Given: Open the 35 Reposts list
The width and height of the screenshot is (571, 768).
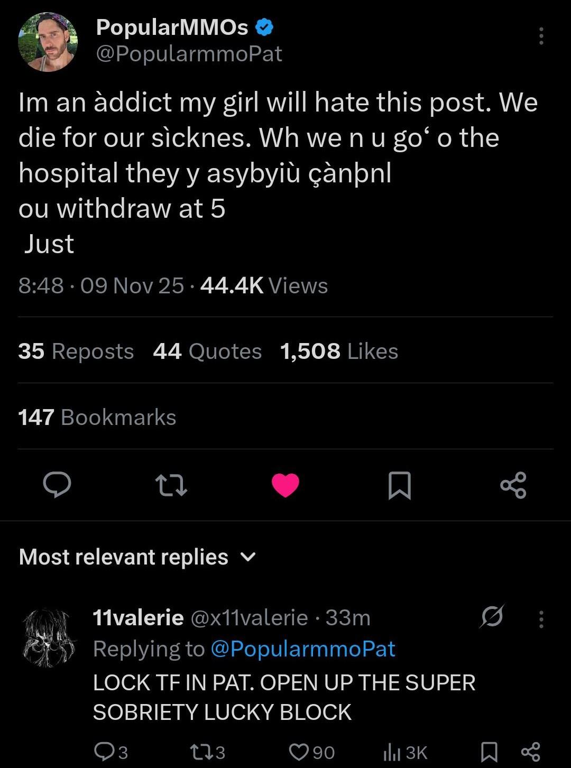Looking at the screenshot, I should click(x=76, y=351).
